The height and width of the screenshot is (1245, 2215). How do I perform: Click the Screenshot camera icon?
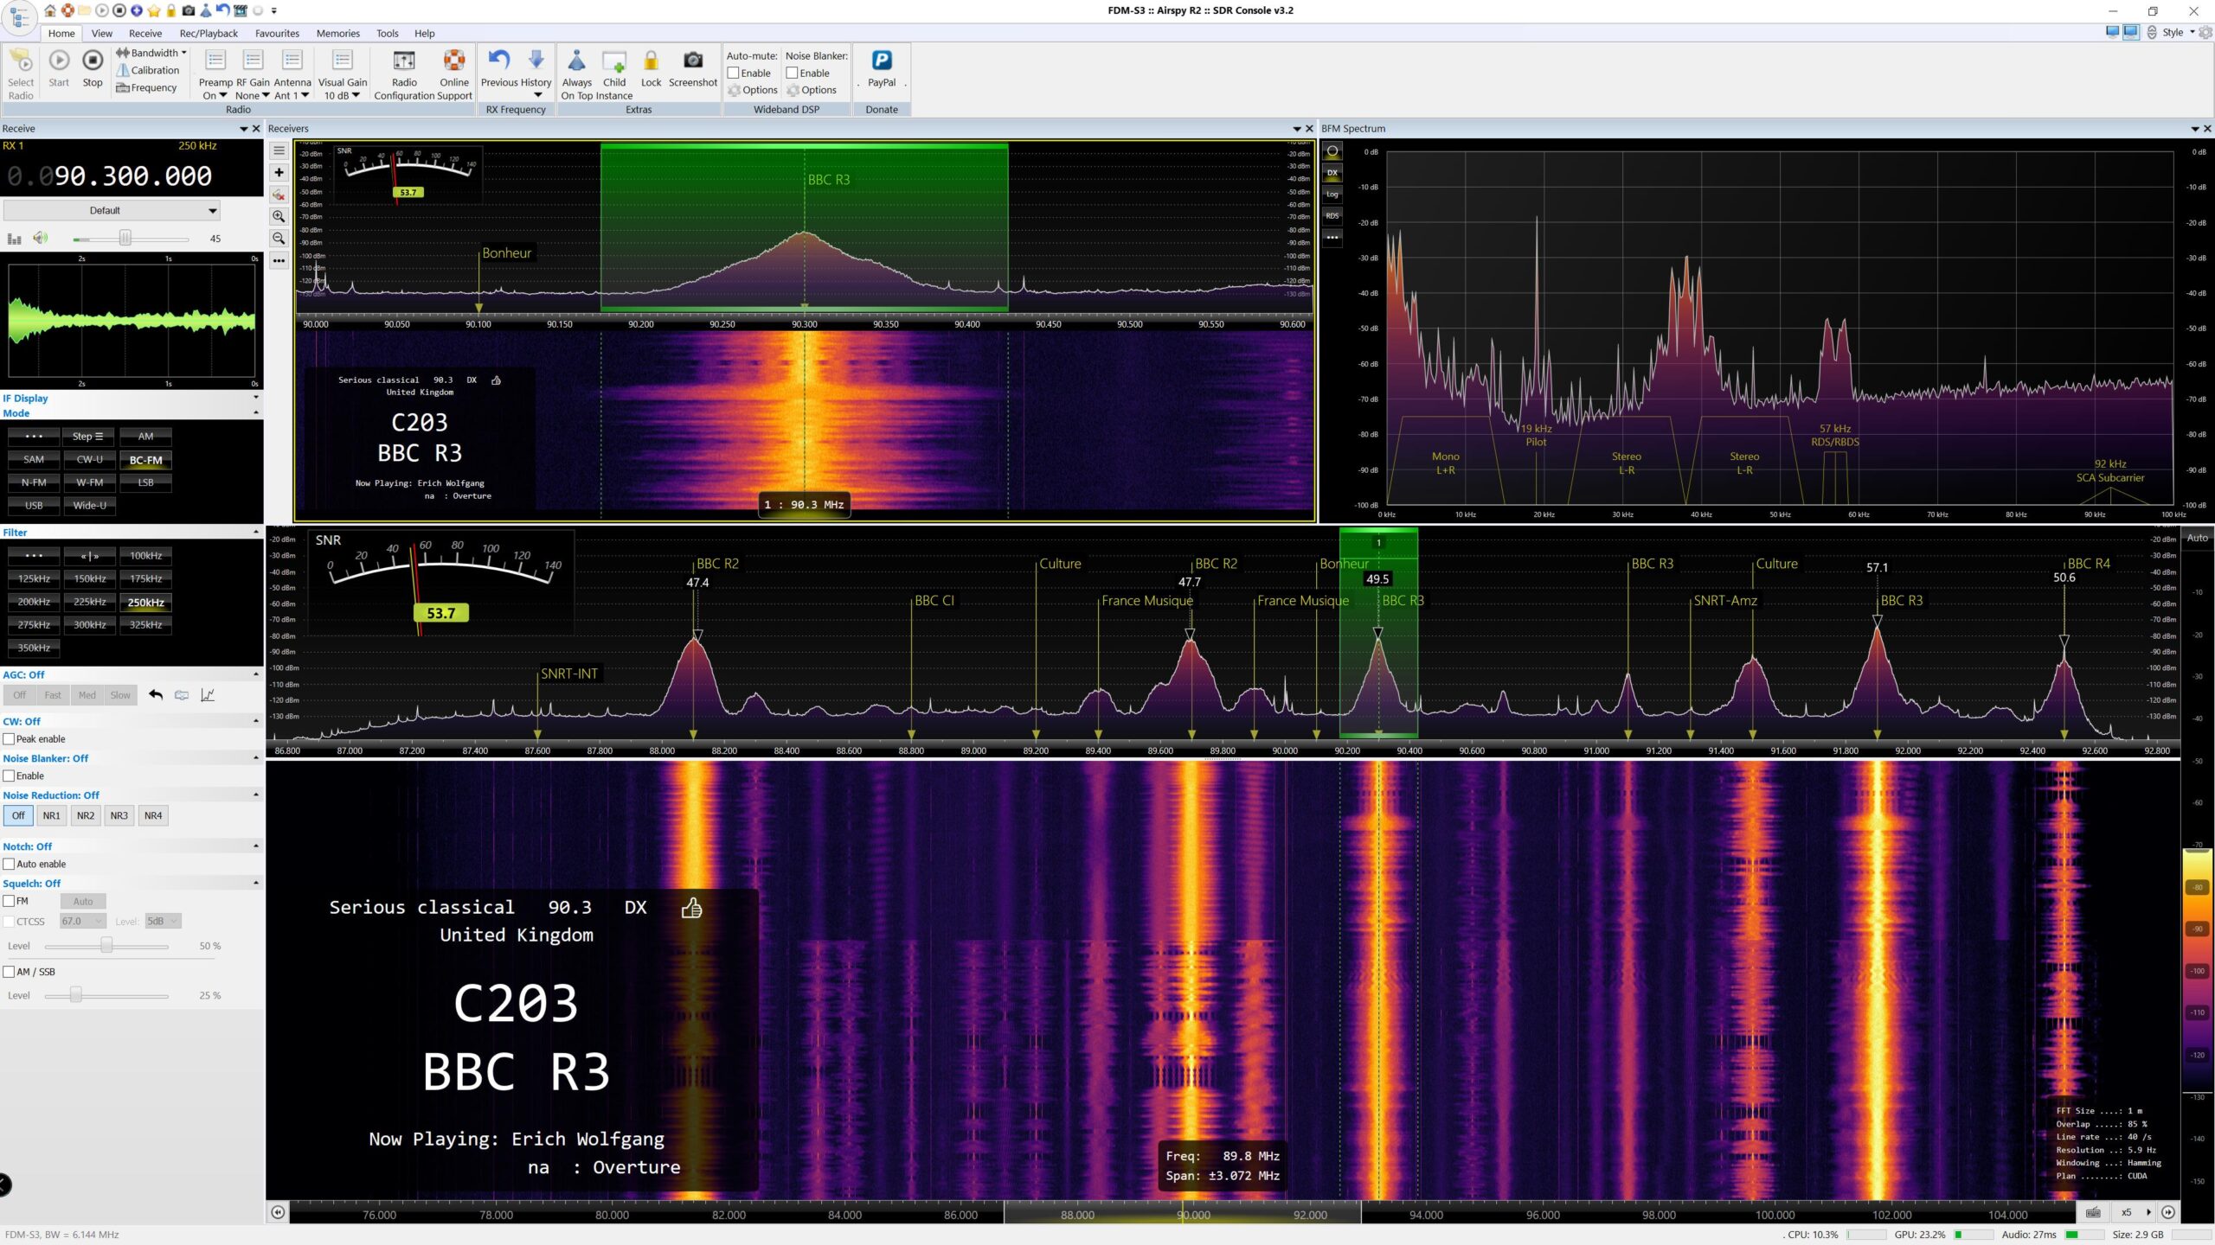692,61
